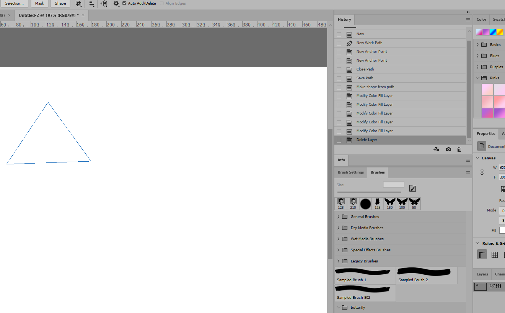505x313 pixels.
Task: Select the Layers panel tab
Action: (482, 274)
